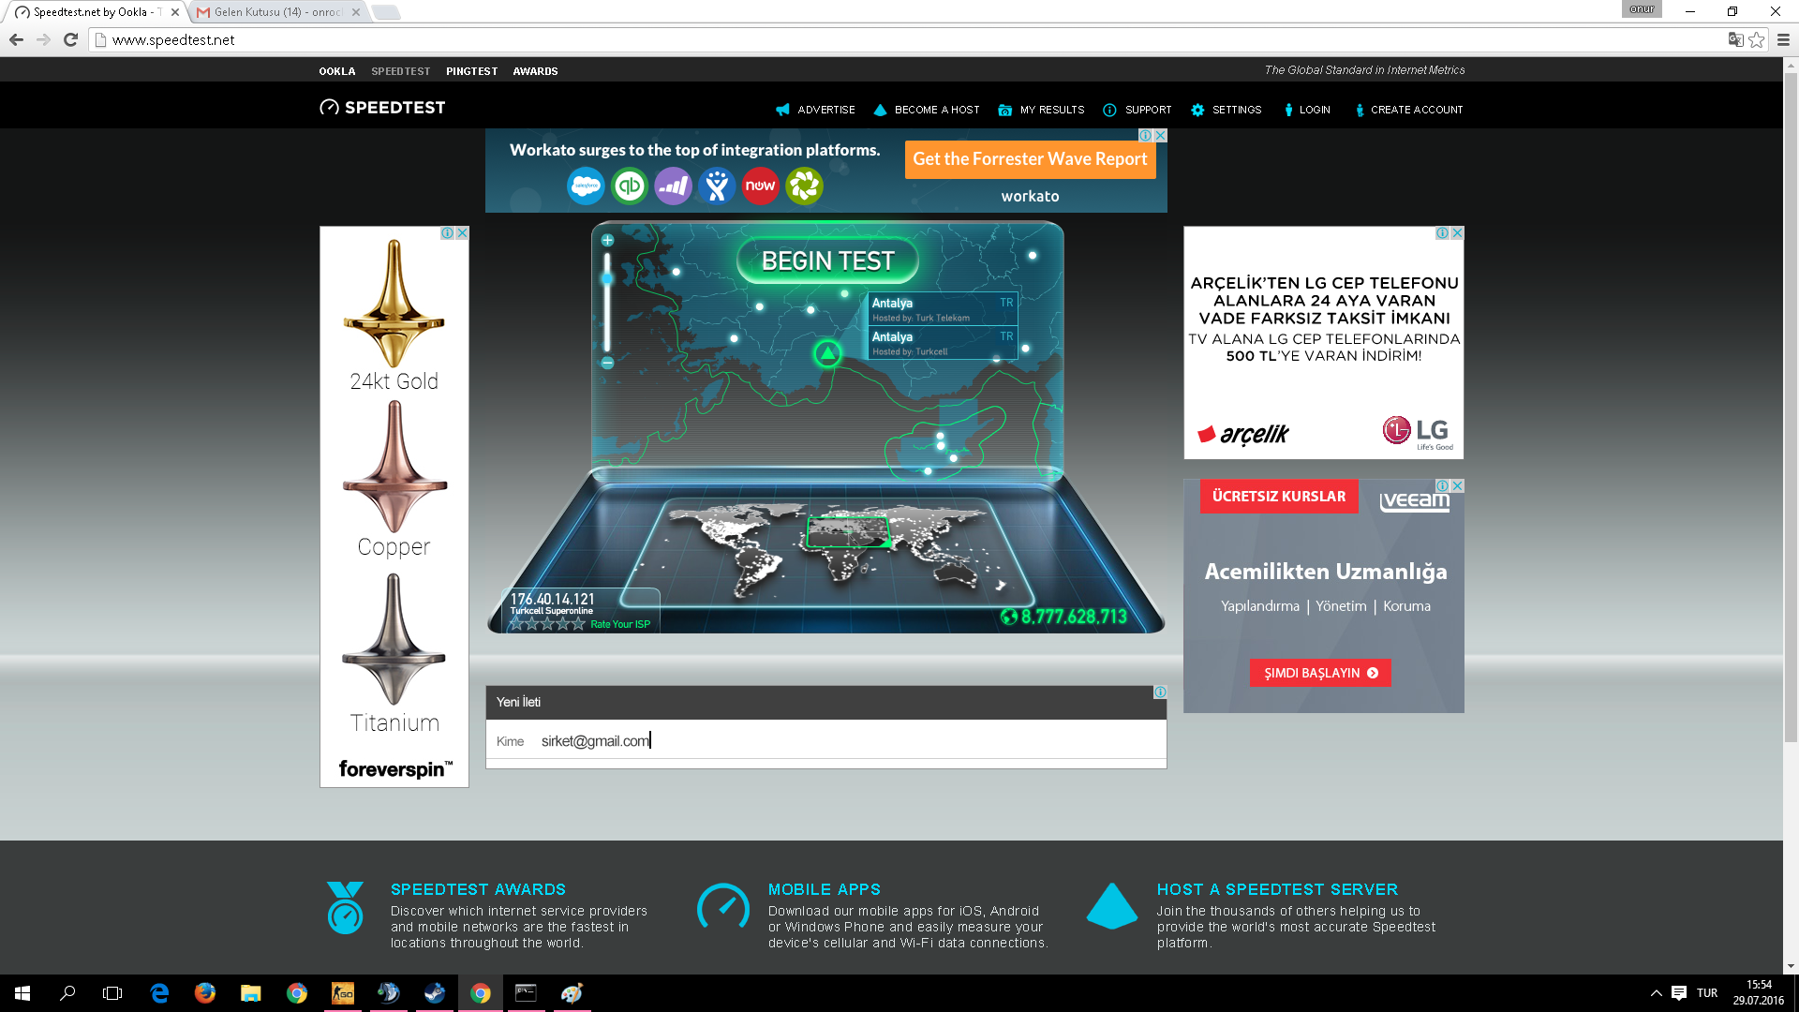Reload the page with refresh icon
The image size is (1799, 1012).
[x=70, y=39]
